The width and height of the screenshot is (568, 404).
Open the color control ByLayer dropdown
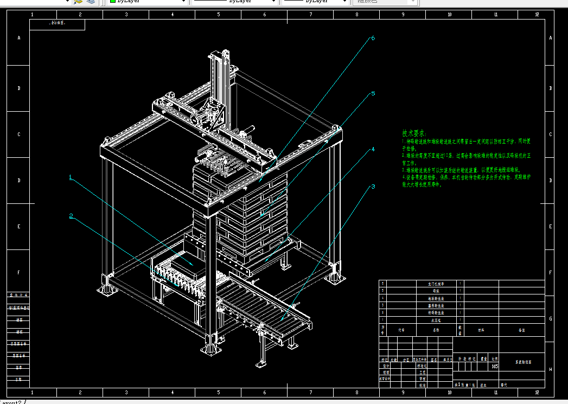point(148,2)
